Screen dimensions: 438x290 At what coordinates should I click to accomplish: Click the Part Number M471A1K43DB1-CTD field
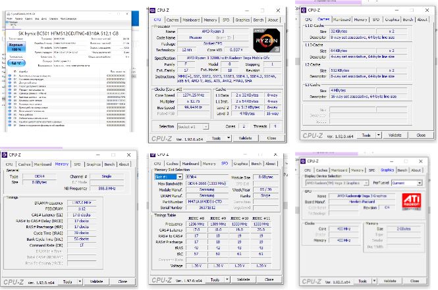[207, 202]
